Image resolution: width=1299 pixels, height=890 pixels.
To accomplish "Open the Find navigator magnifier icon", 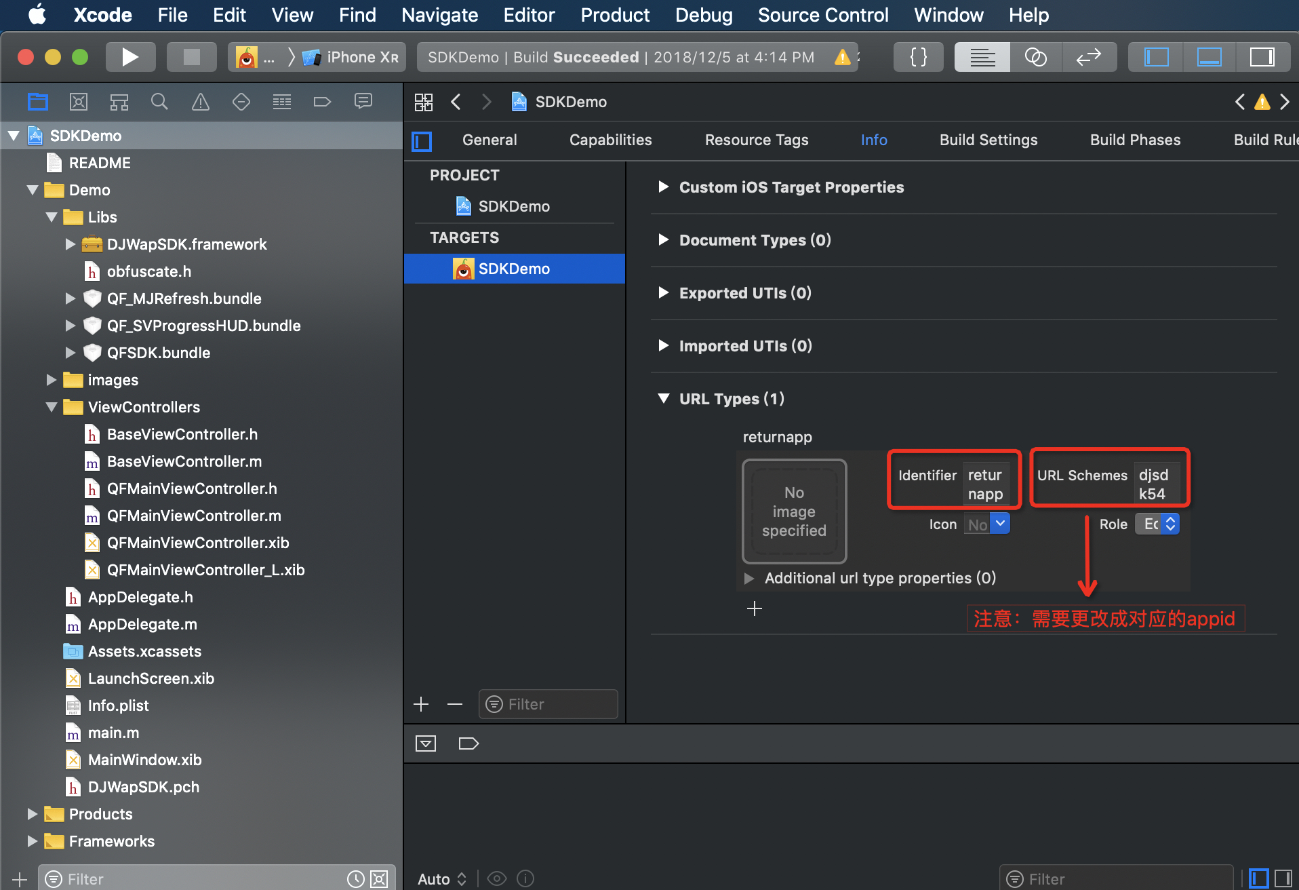I will (159, 102).
